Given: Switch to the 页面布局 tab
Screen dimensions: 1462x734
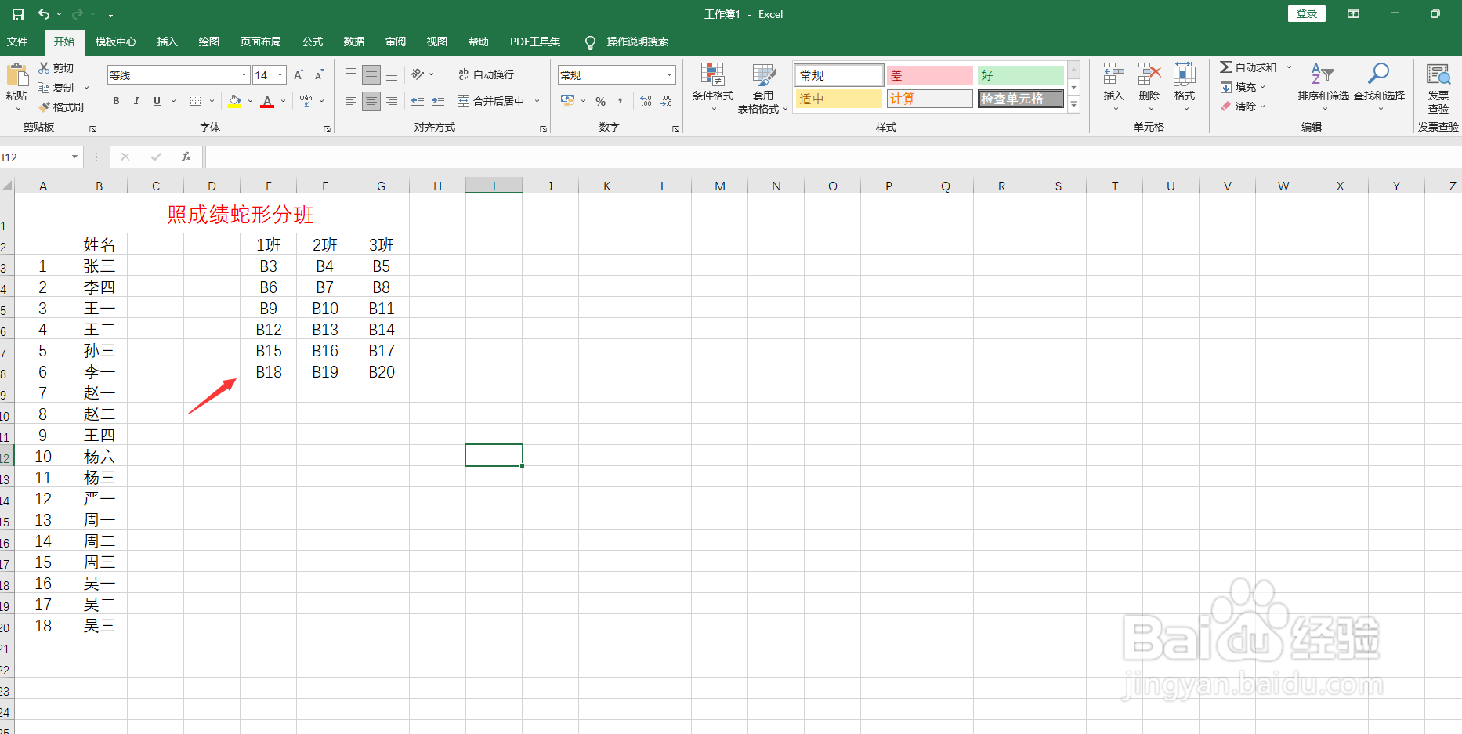Looking at the screenshot, I should (260, 42).
